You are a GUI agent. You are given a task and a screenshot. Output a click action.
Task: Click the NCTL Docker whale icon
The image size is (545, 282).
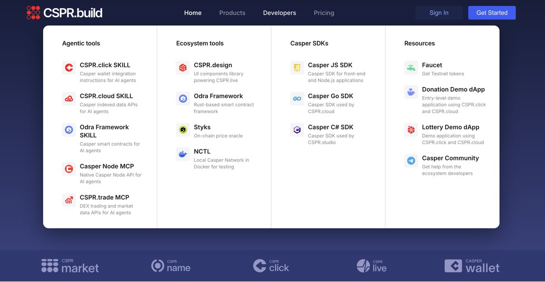pyautogui.click(x=183, y=154)
